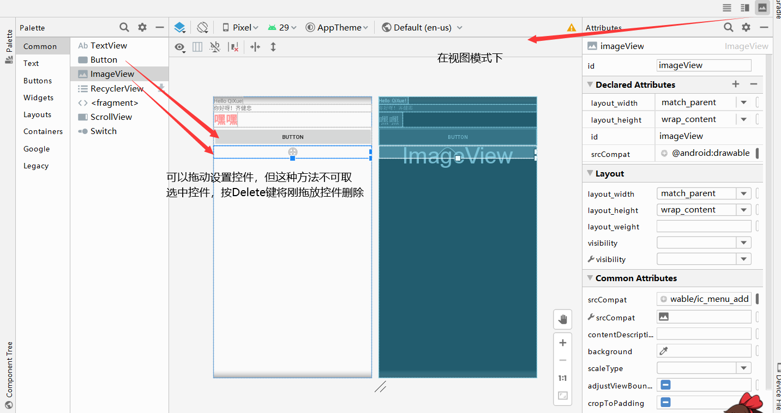Click vertical align arrows icon
Viewport: 781px width, 413px height.
click(273, 47)
